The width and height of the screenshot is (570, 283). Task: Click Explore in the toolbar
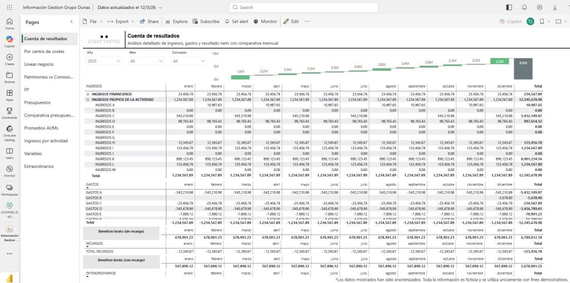(176, 22)
